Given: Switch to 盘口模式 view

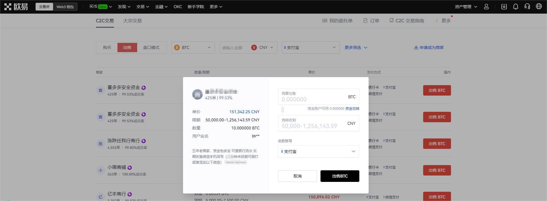Looking at the screenshot, I should 151,47.
